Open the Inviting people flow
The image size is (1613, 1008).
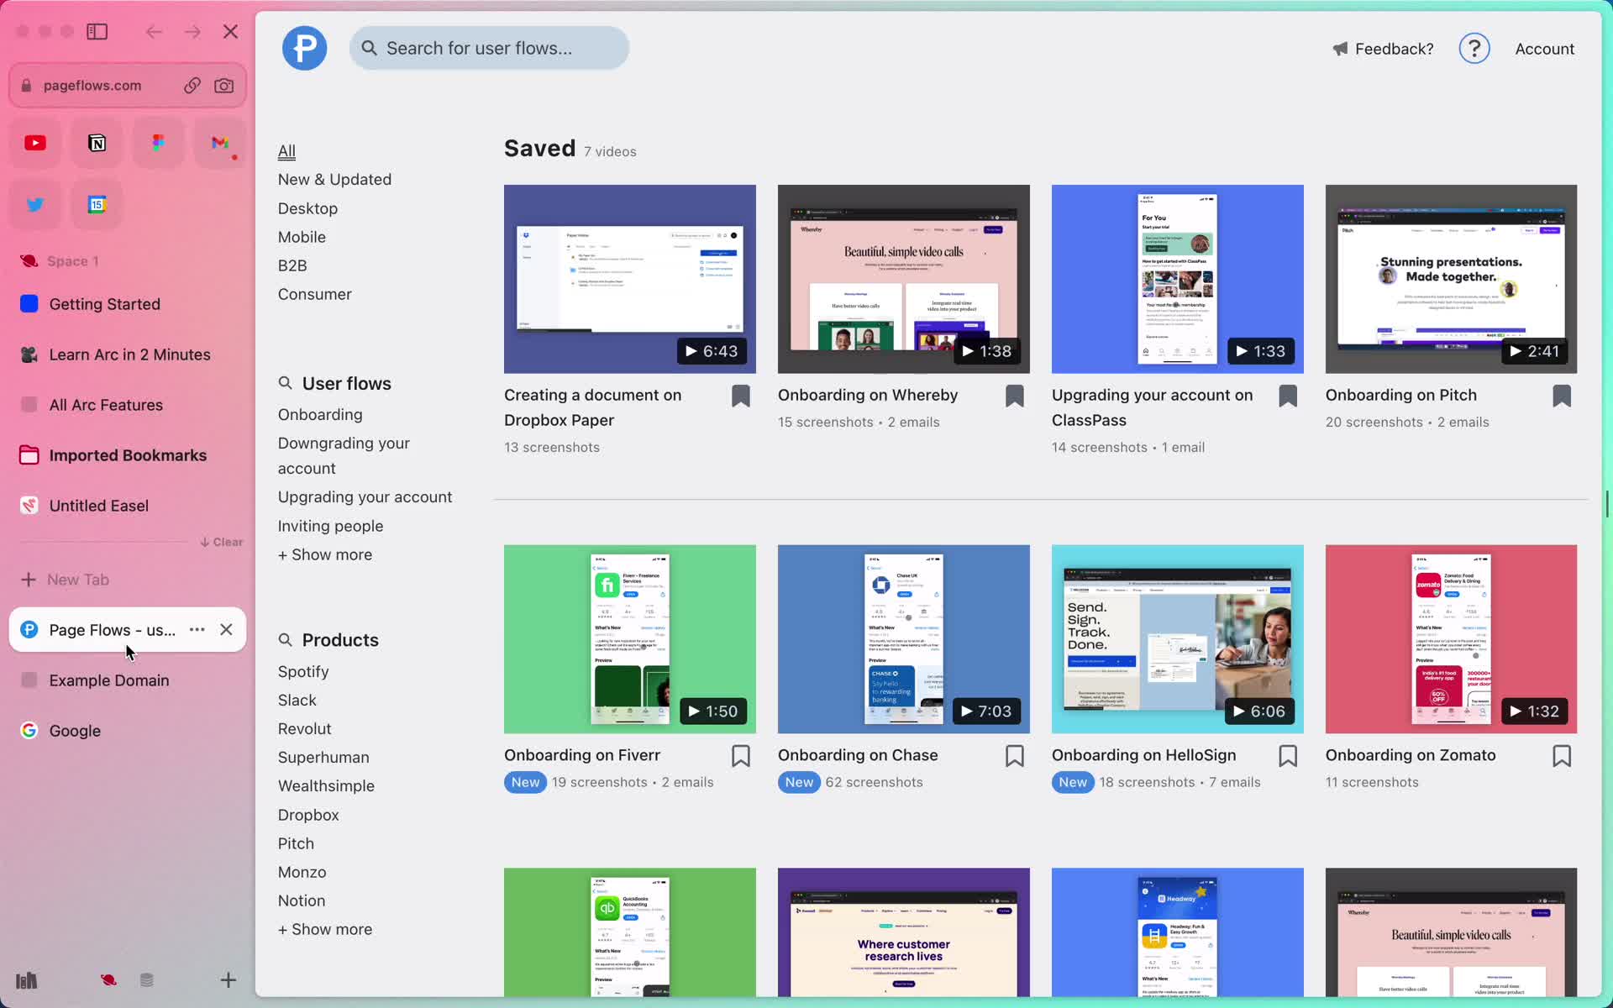pos(330,526)
